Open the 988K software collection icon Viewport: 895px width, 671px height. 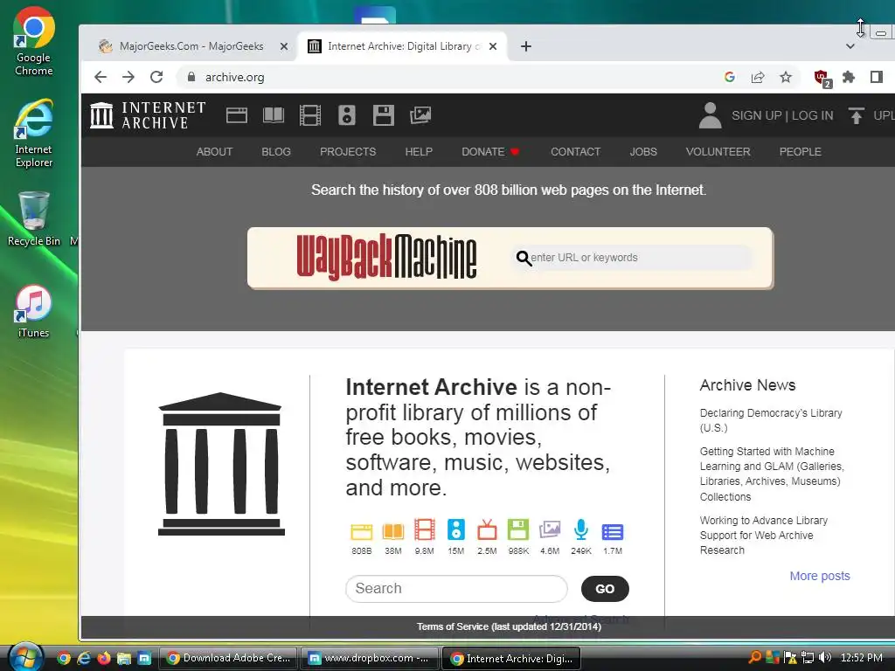point(518,530)
